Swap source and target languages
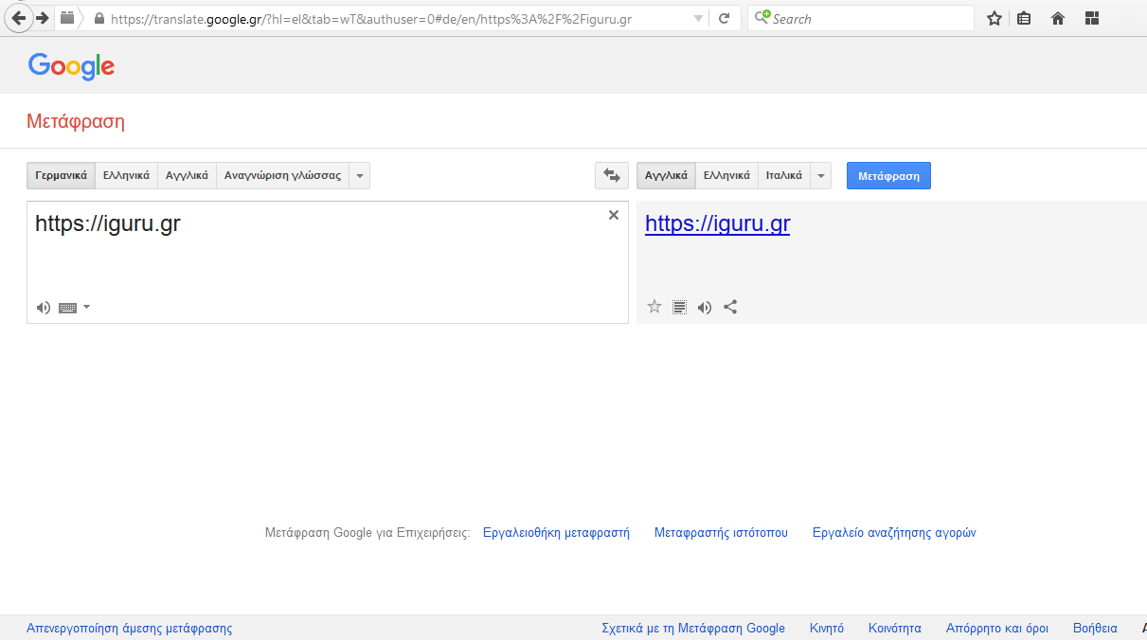The image size is (1147, 640). coord(611,175)
